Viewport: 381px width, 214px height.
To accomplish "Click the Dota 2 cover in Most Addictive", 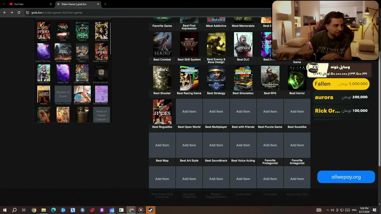I will pyautogui.click(x=216, y=20).
